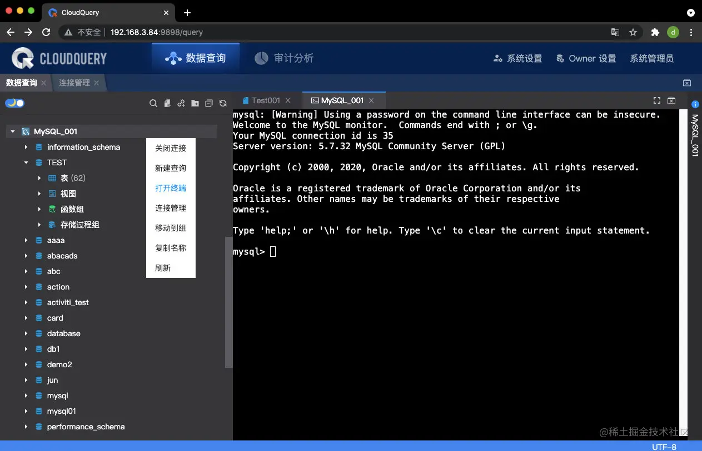Click the UTF-8 status bar entry
The height and width of the screenshot is (451, 702).
(x=664, y=447)
